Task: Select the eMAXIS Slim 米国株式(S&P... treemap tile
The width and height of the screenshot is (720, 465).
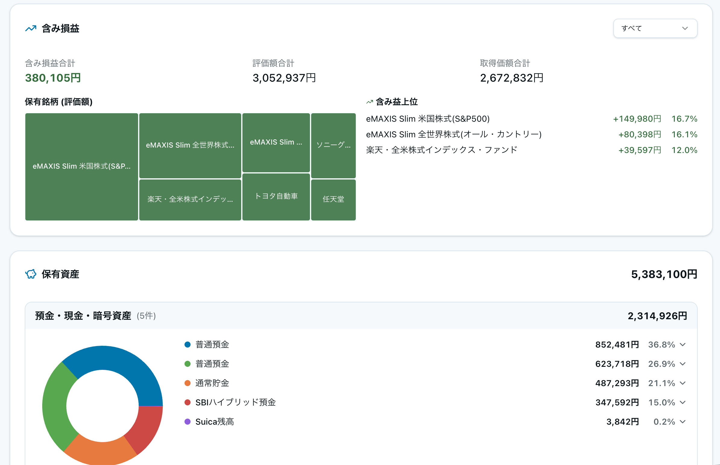Action: pyautogui.click(x=82, y=167)
